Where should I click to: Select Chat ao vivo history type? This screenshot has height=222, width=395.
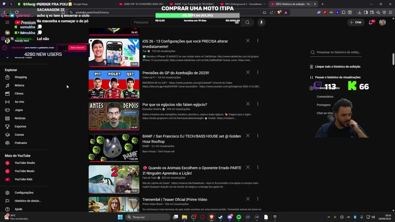pos(325,113)
